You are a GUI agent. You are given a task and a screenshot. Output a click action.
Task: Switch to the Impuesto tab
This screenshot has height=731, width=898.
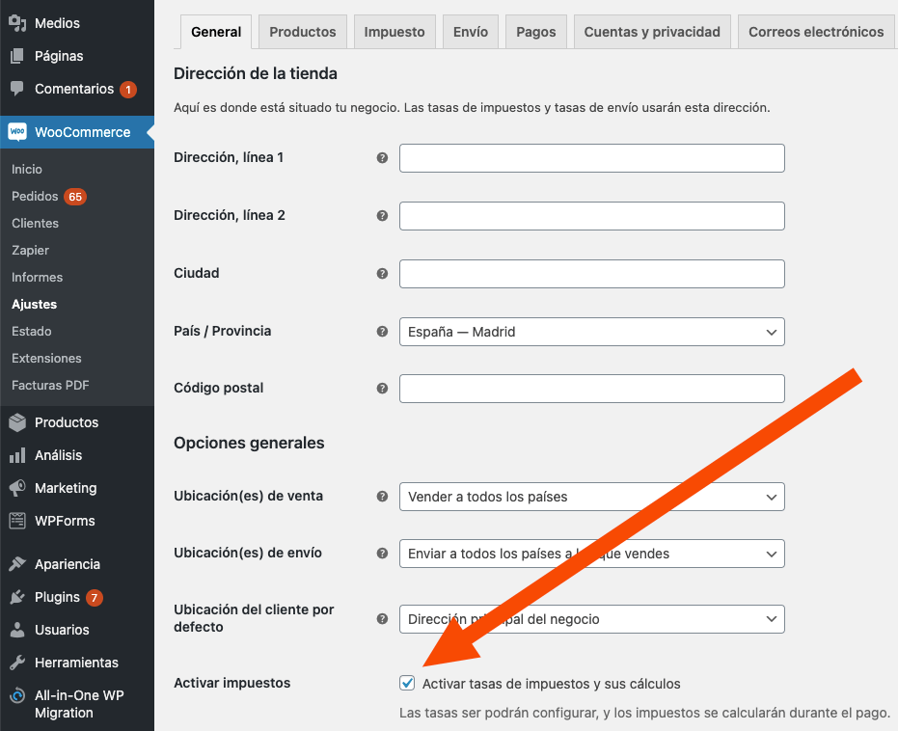click(x=395, y=32)
